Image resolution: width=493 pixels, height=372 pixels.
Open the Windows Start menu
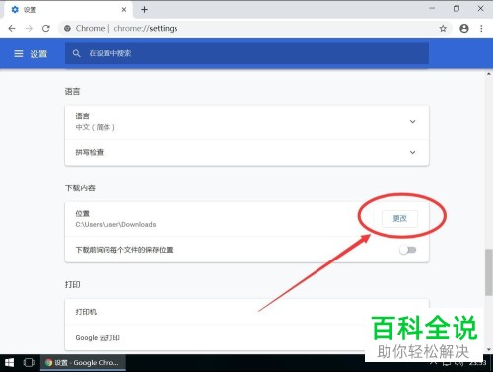tap(10, 363)
